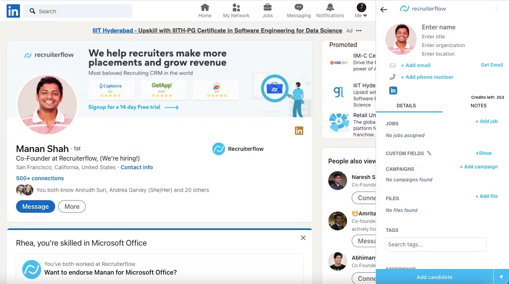Click + Add file link

[486, 196]
